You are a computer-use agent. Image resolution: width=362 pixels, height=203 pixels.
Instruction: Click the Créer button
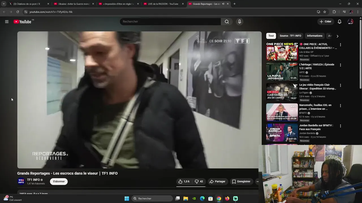326,22
